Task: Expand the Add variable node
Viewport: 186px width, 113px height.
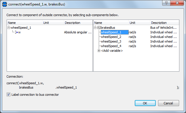Action: (x=99, y=51)
